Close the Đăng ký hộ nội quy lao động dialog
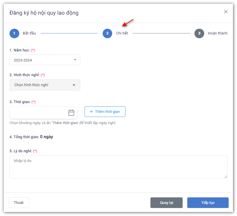The width and height of the screenshot is (237, 216). 226,12
